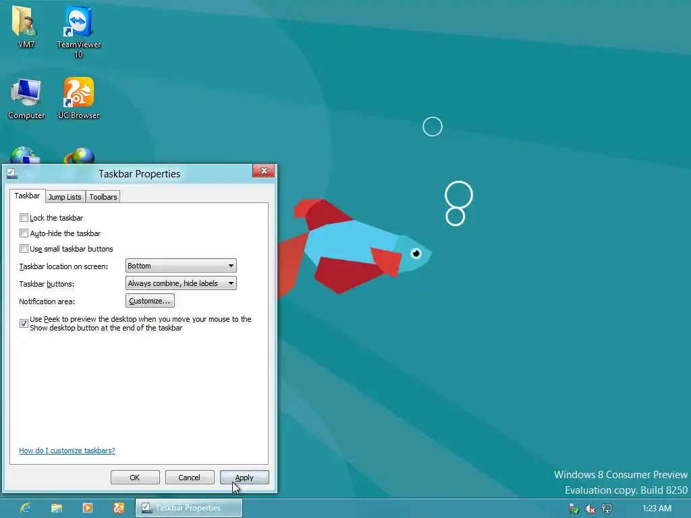The image size is (691, 518).
Task: Toggle Use small taskbar buttons
Action: 24,249
